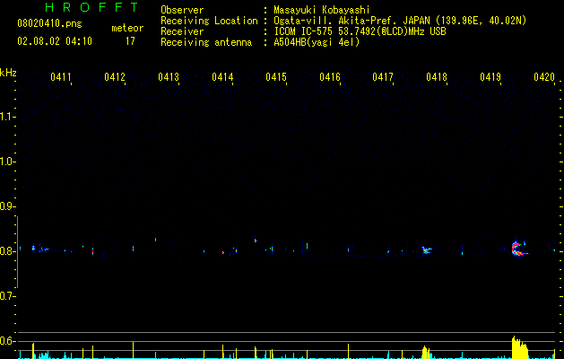The image size is (564, 359).
Task: Select the meteor count value 17
Action: [130, 41]
